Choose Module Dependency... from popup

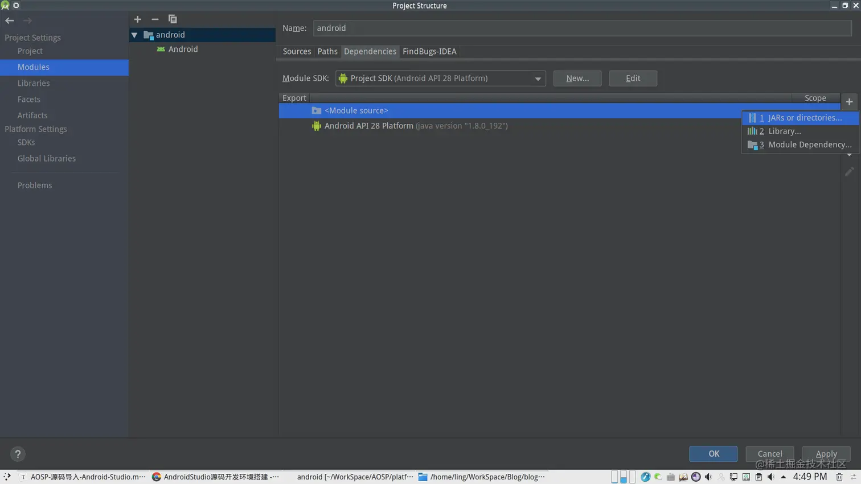click(x=800, y=145)
